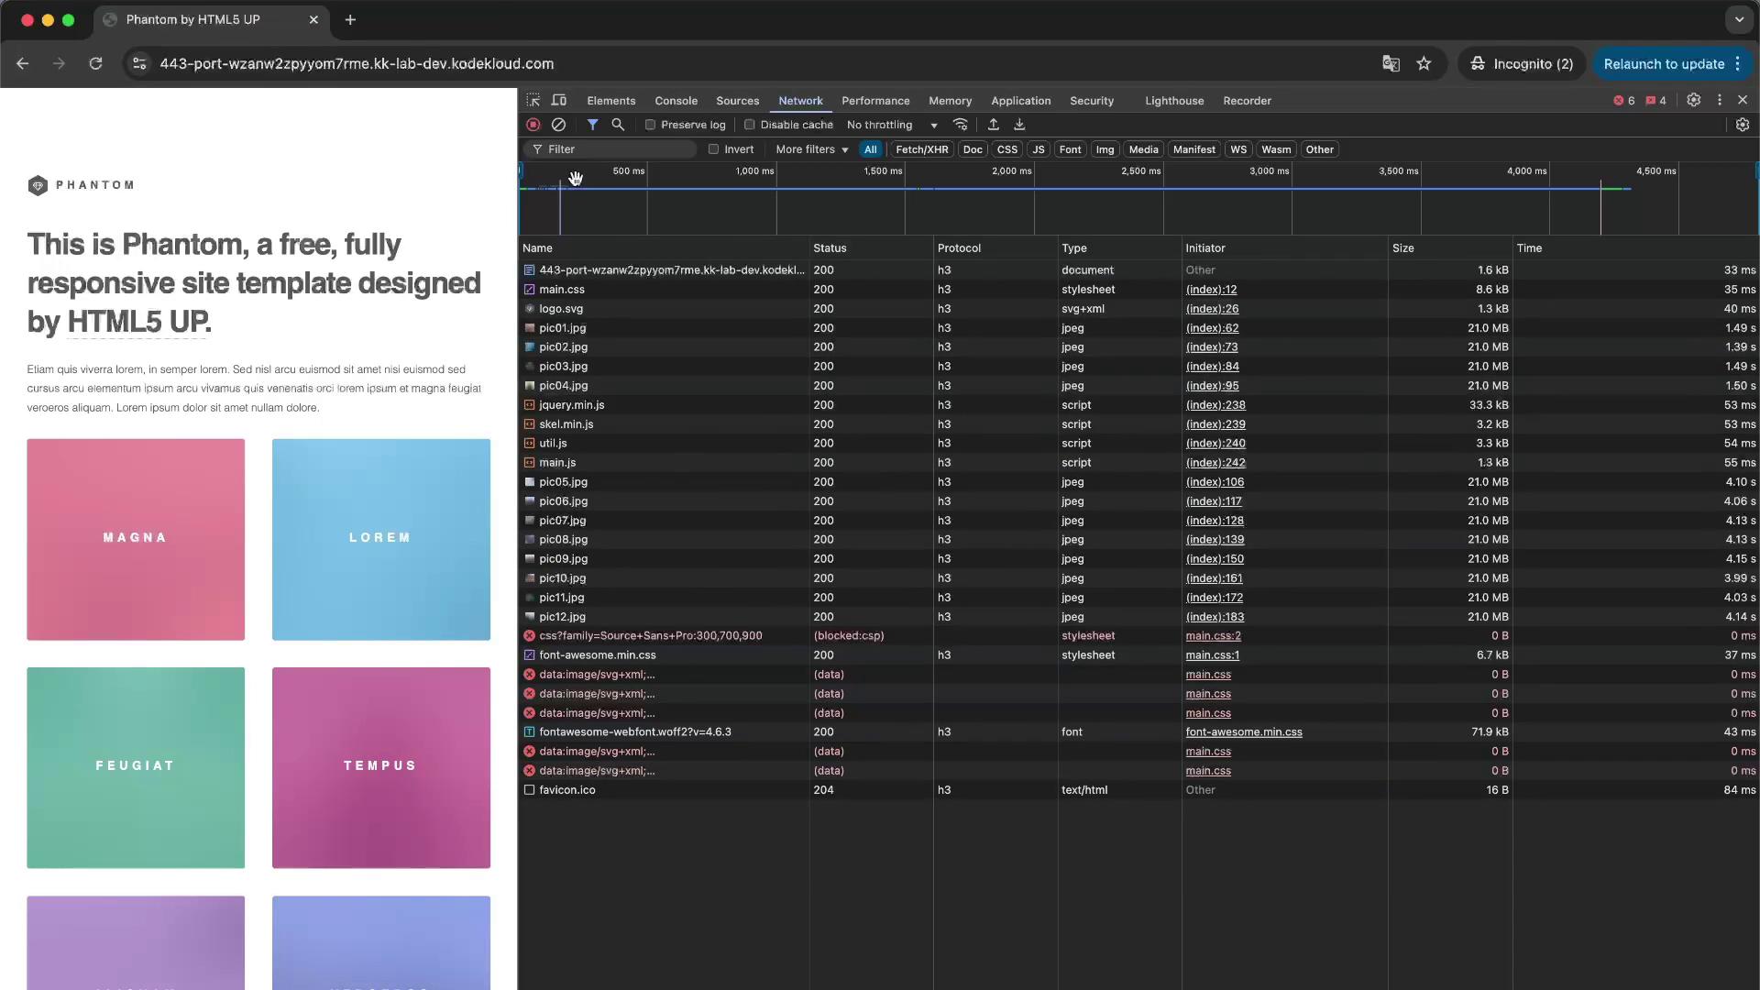
Task: Check the Disable cache option
Action: tap(749, 125)
